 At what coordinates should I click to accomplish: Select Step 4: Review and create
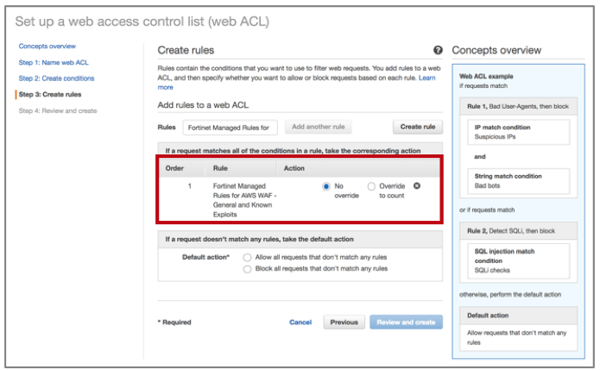click(x=58, y=110)
